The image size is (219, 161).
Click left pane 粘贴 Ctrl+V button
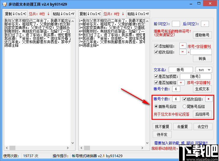click(x=64, y=14)
